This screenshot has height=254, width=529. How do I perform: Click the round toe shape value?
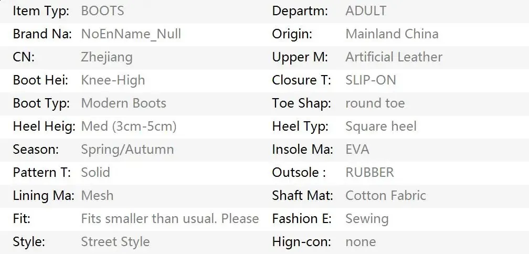click(375, 103)
